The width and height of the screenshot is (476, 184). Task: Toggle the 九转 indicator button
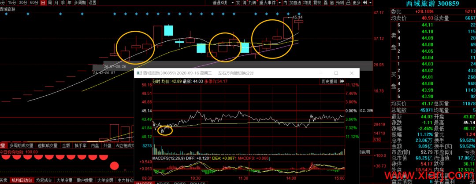click(253, 3)
